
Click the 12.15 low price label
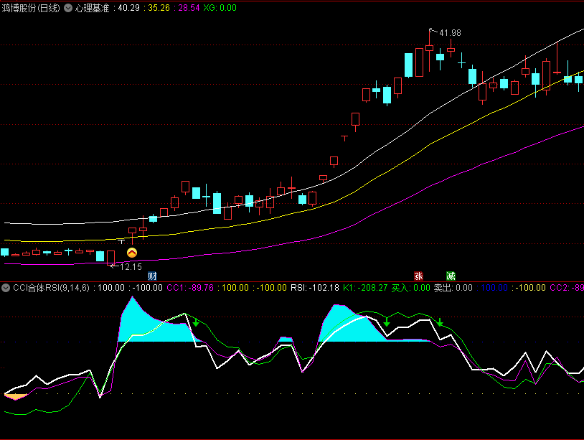pyautogui.click(x=131, y=267)
